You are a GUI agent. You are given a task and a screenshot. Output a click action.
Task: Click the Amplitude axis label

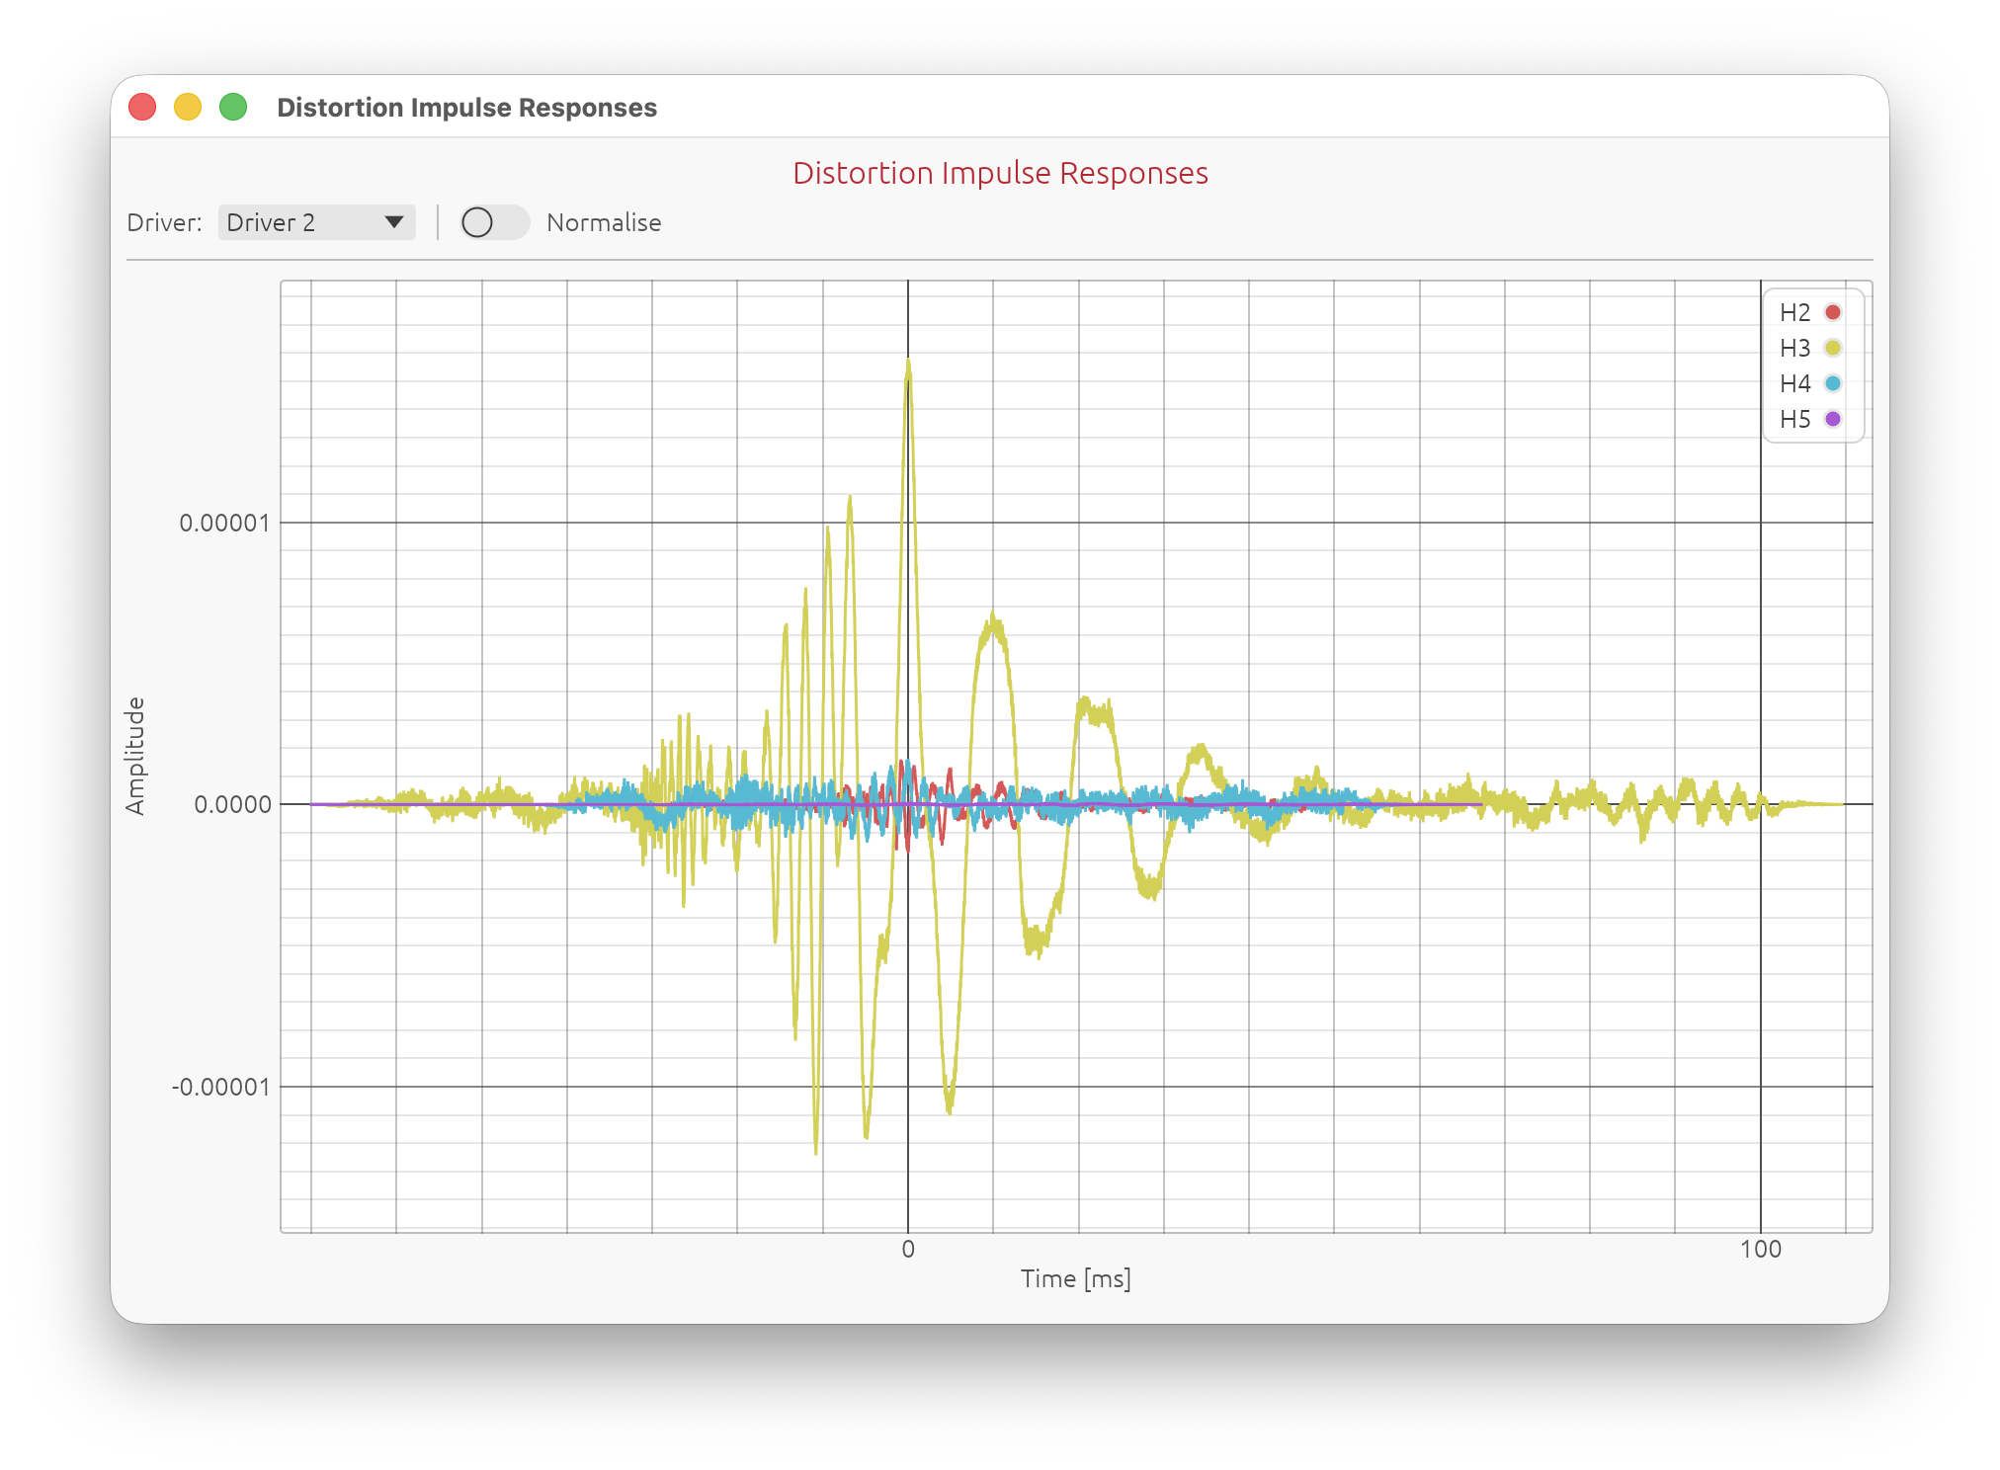coord(135,756)
